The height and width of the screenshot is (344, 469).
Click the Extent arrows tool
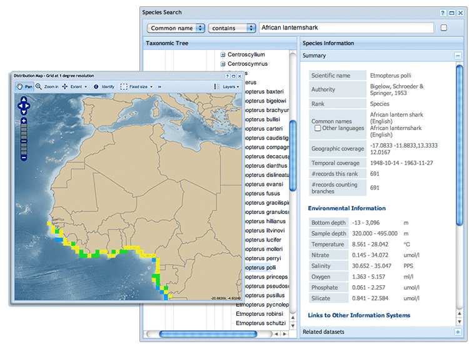(72, 87)
